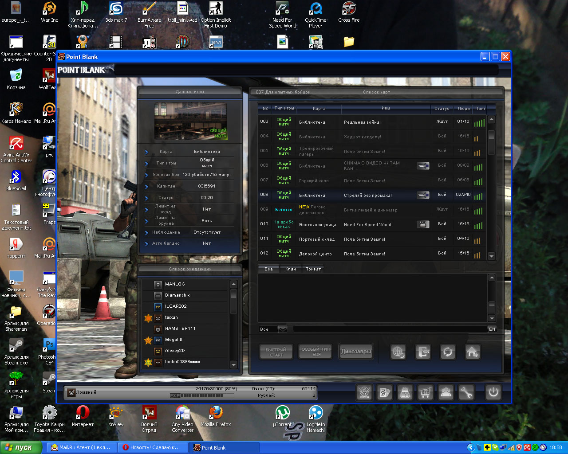Image resolution: width=568 pixels, height=454 pixels.
Task: Click the power exit icon
Action: point(493,392)
